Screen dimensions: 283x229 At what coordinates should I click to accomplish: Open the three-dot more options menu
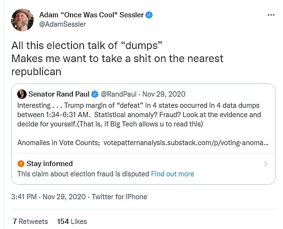pos(271,15)
